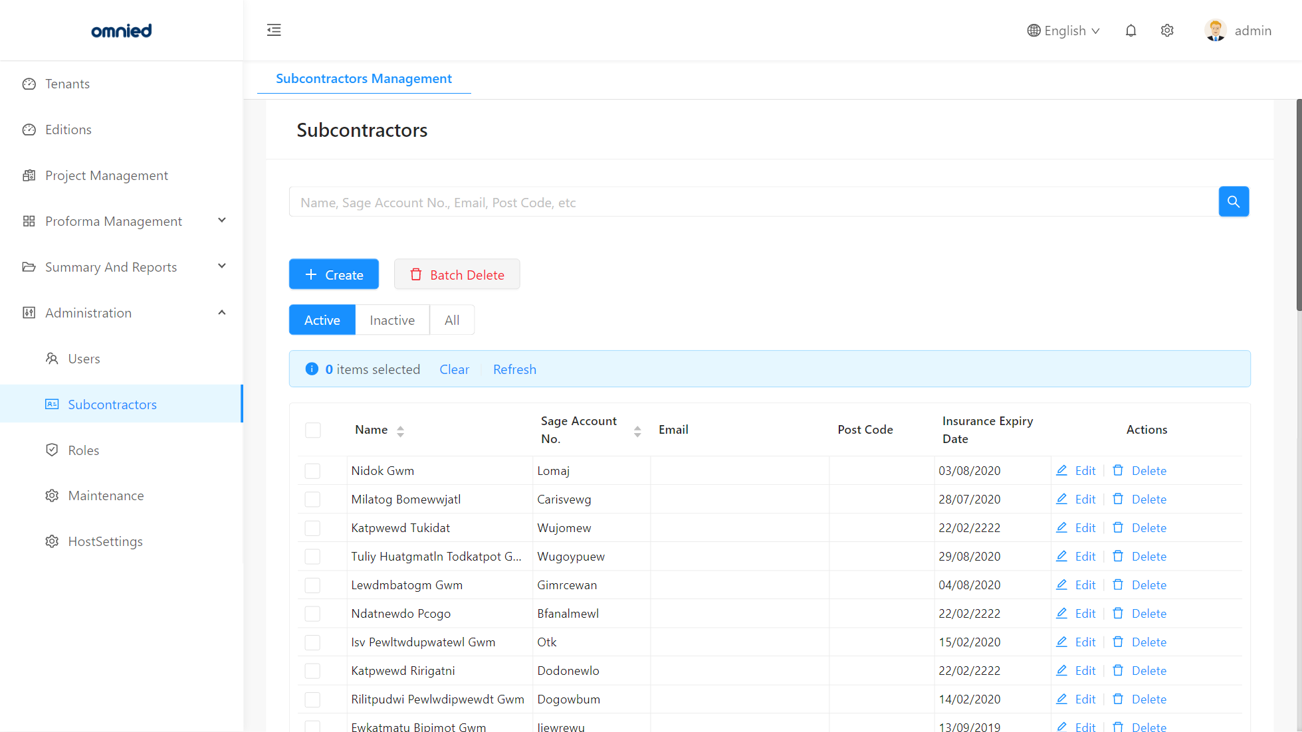Click the Batch Delete button
1302x732 pixels.
pos(457,274)
